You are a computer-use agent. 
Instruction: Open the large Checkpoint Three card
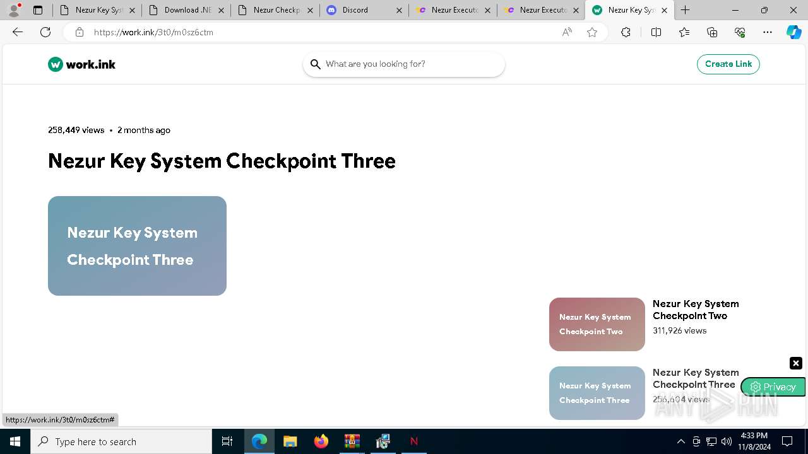[x=137, y=246]
